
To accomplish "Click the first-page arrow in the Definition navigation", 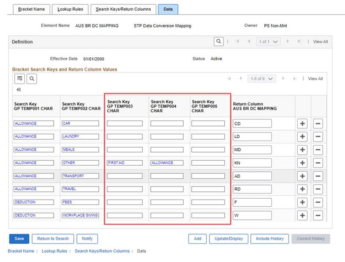I will [x=238, y=42].
